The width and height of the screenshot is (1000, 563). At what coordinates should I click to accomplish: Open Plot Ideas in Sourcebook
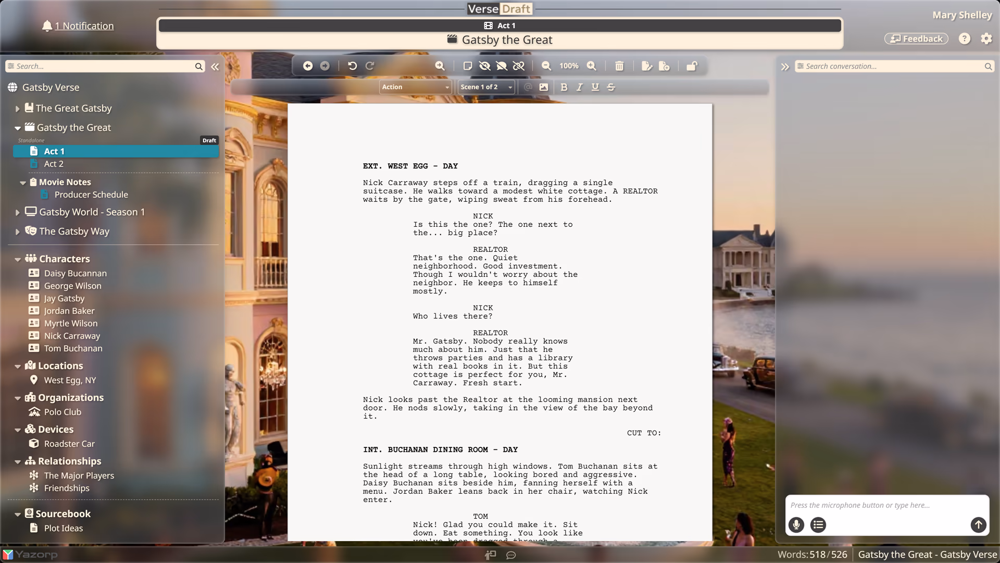(x=63, y=528)
